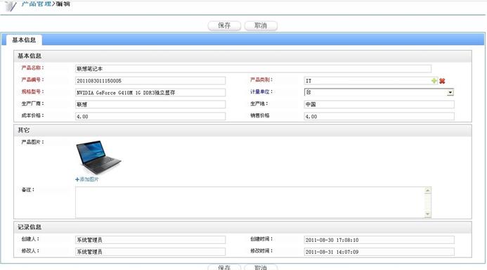The width and height of the screenshot is (487, 270).
Task: Switch to the 基本信息 tab
Action: (24, 40)
